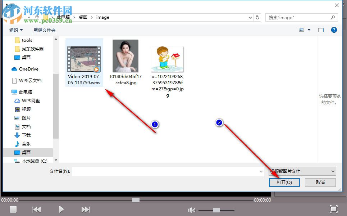Click the Cancel (取消) button
The image size is (347, 216).
tap(320, 182)
